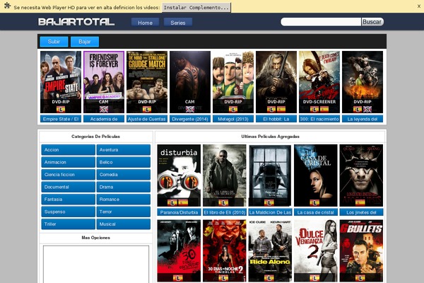424x283 pixels.
Task: Open the Dulce Venganza 2 poster
Action: coord(316,250)
